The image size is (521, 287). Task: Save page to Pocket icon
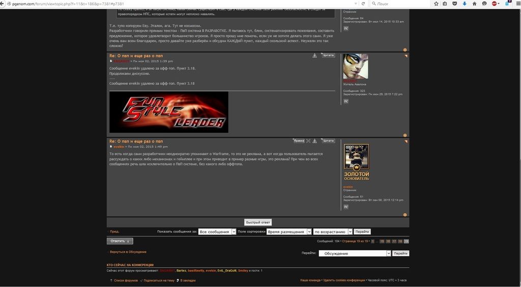point(454,4)
